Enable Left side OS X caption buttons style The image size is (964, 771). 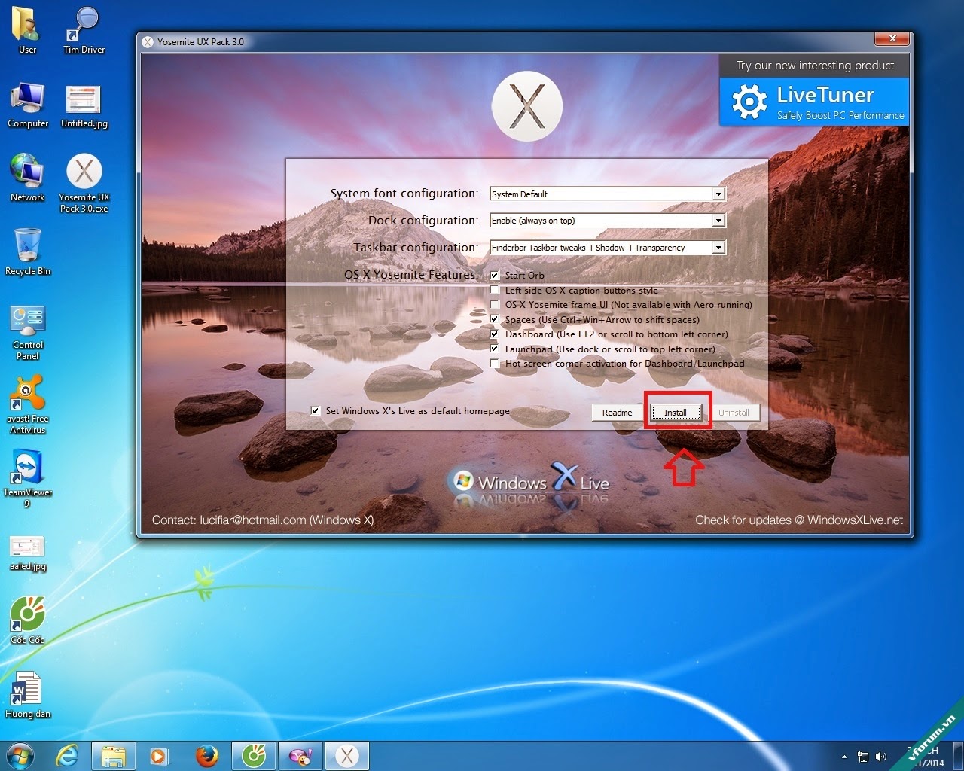coord(495,290)
